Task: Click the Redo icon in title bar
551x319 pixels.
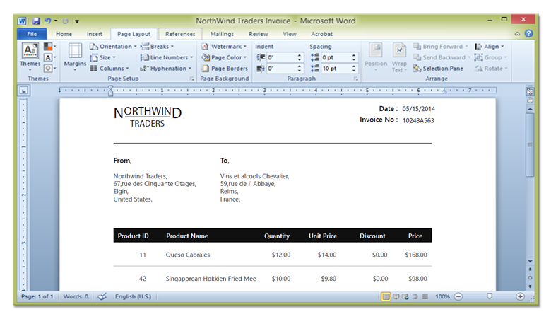Action: pyautogui.click(x=65, y=21)
